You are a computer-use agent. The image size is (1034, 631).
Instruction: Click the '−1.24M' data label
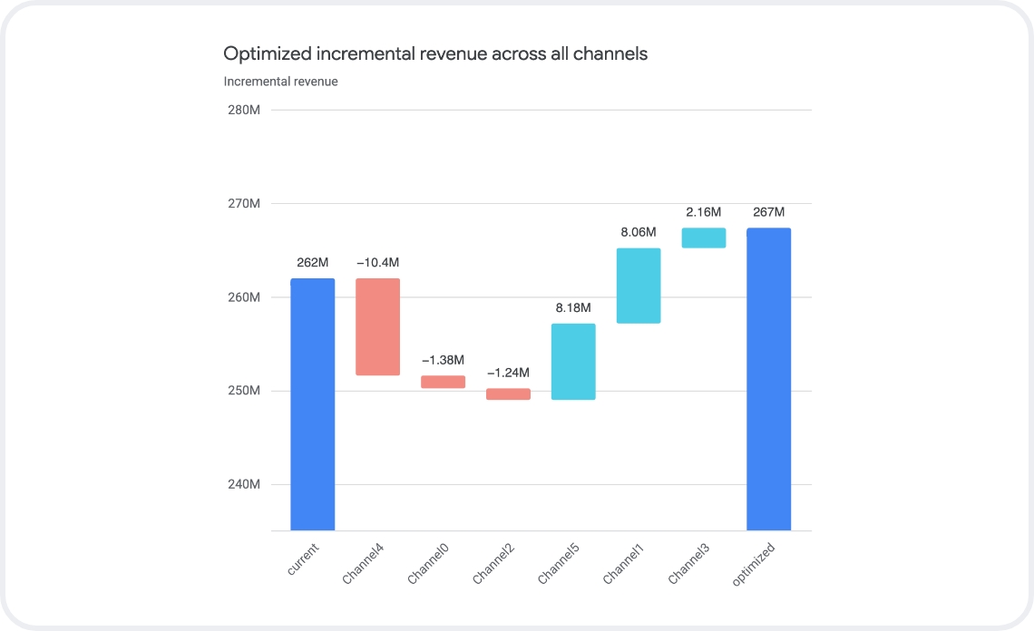tap(509, 373)
